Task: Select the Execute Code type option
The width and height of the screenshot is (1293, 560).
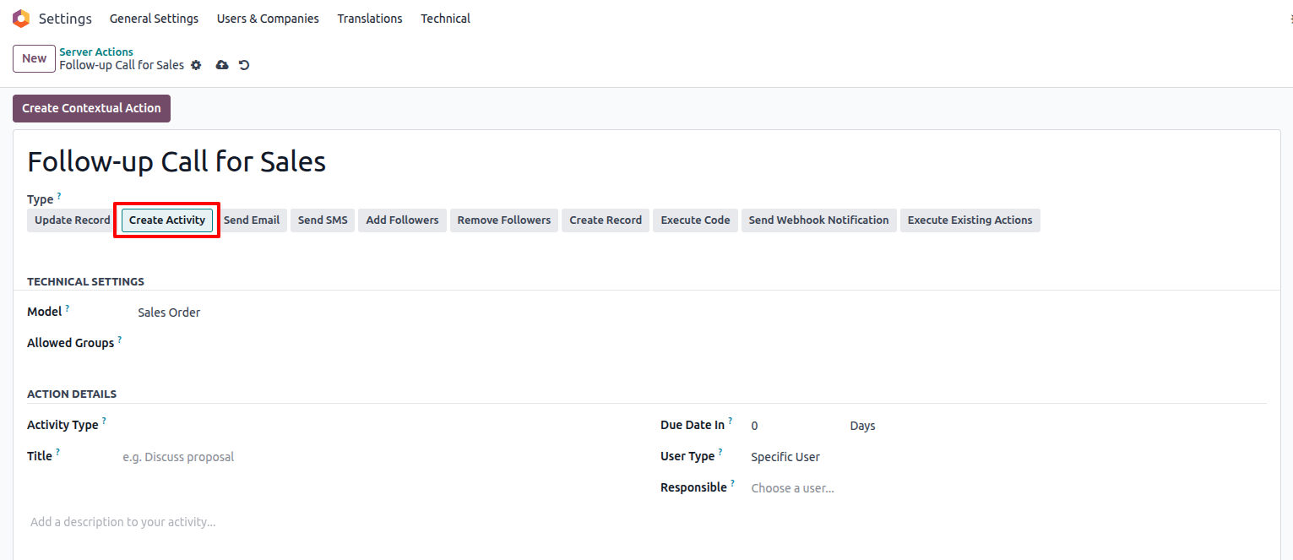Action: pyautogui.click(x=695, y=220)
